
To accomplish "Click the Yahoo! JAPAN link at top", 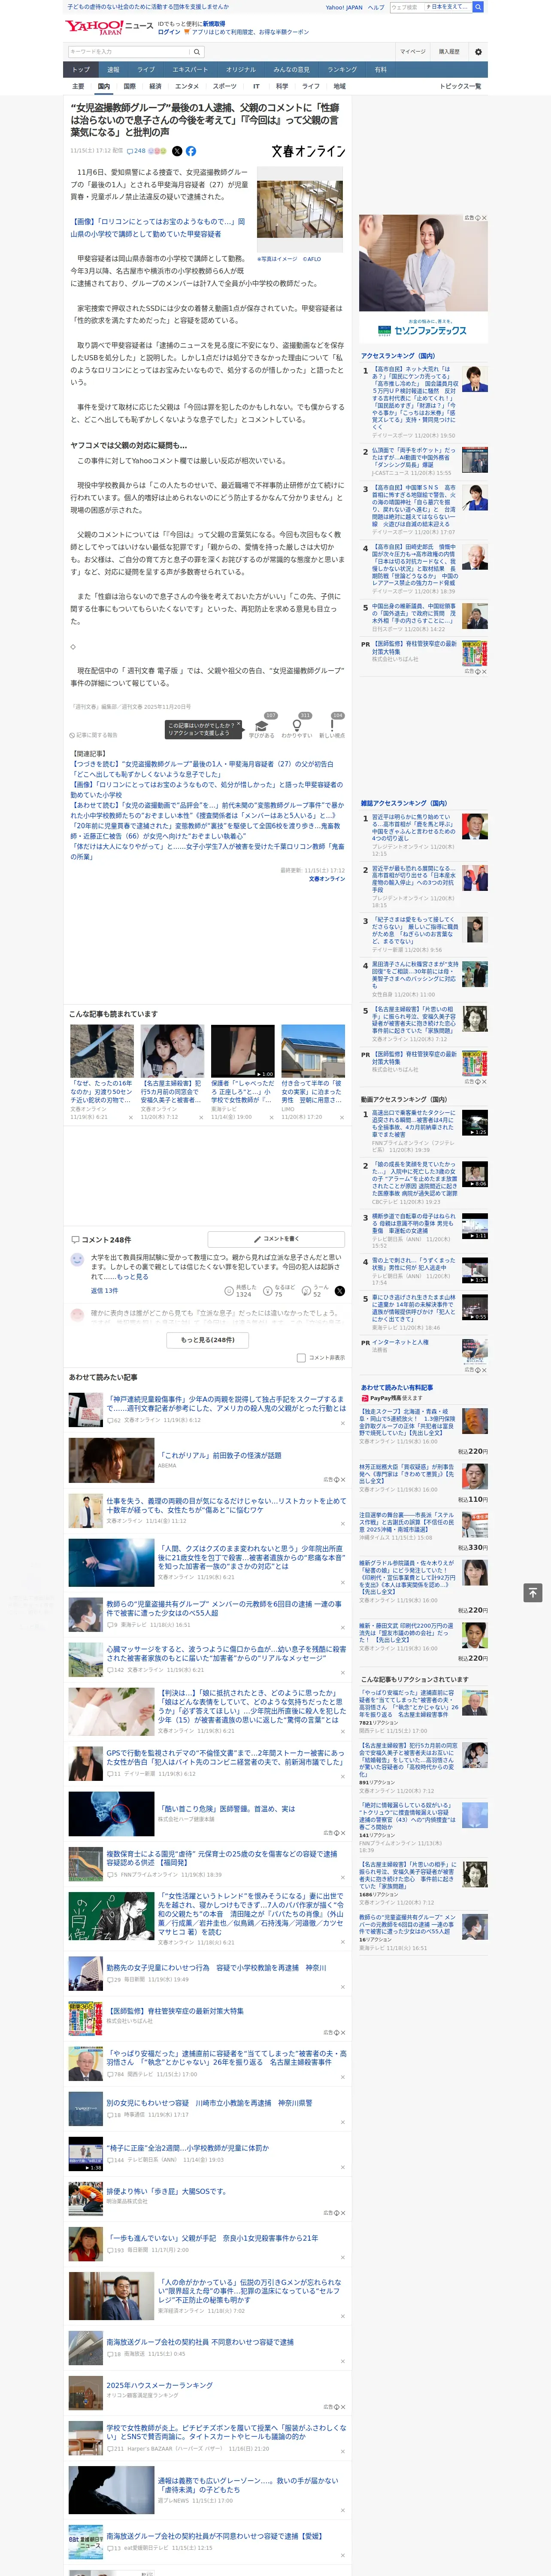I will click(x=344, y=7).
